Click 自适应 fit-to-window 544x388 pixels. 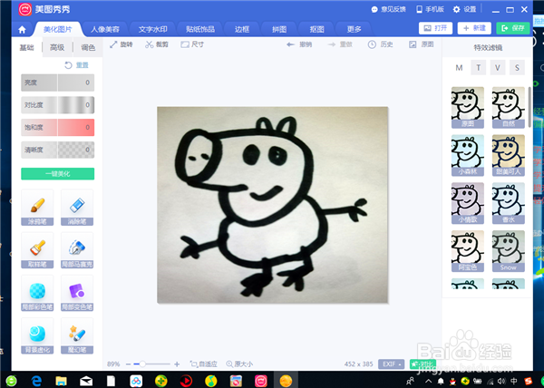click(x=203, y=364)
